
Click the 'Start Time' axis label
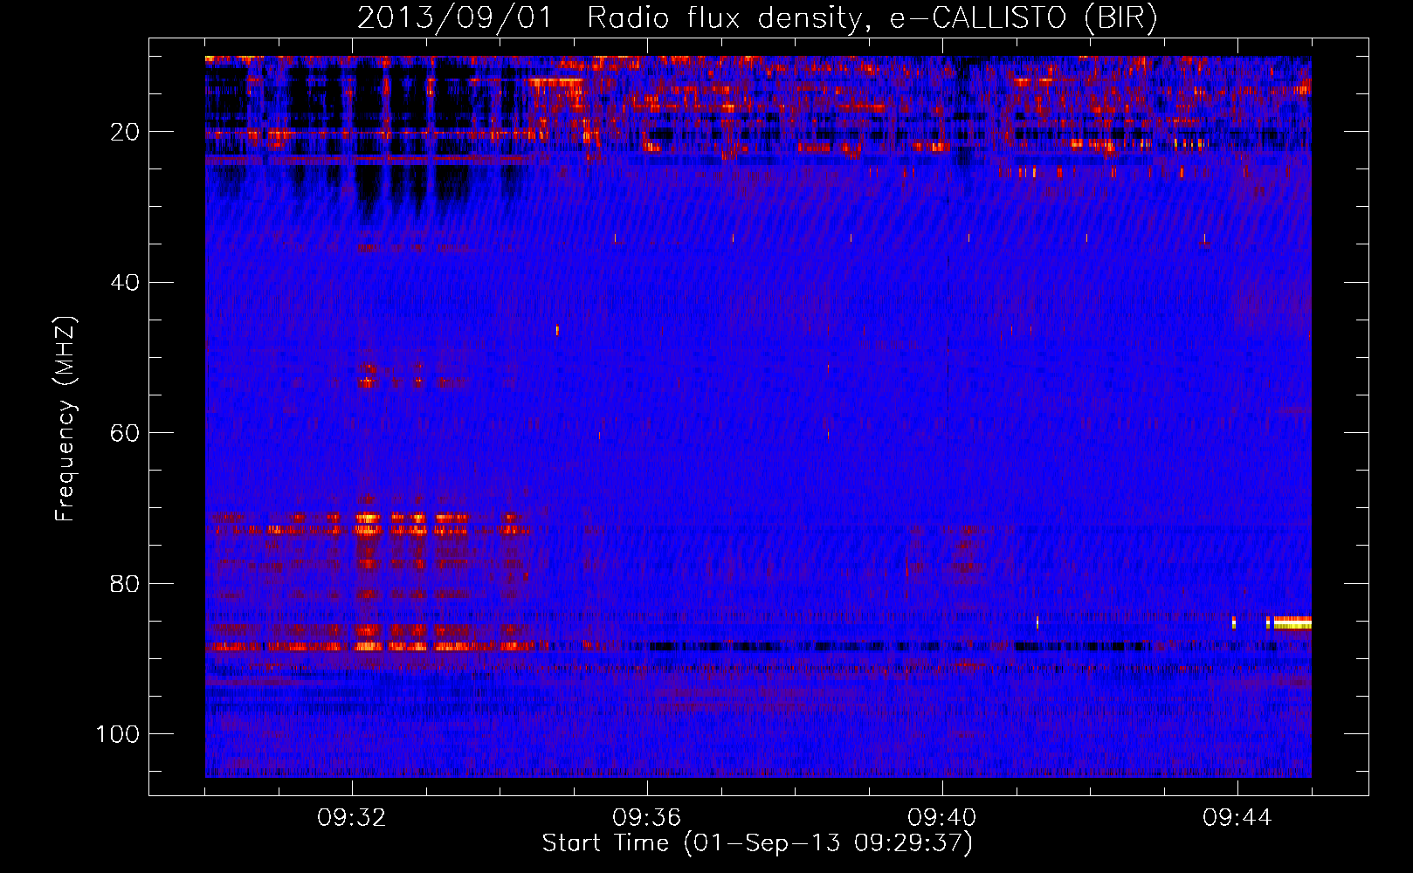[x=757, y=843]
